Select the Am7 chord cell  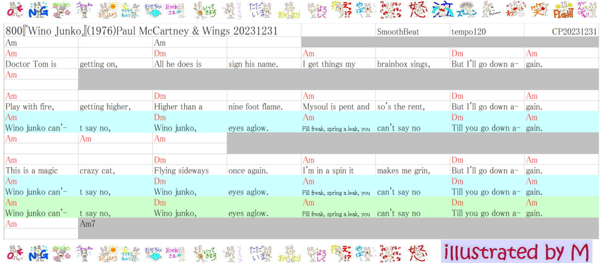pos(87,224)
